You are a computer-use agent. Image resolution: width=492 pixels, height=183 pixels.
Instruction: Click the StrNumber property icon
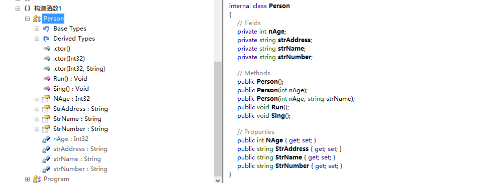pos(46,129)
